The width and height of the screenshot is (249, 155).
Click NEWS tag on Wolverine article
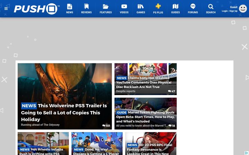coord(29,106)
